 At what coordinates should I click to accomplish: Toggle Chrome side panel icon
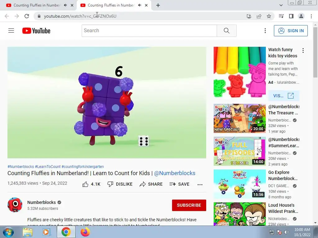[291, 16]
